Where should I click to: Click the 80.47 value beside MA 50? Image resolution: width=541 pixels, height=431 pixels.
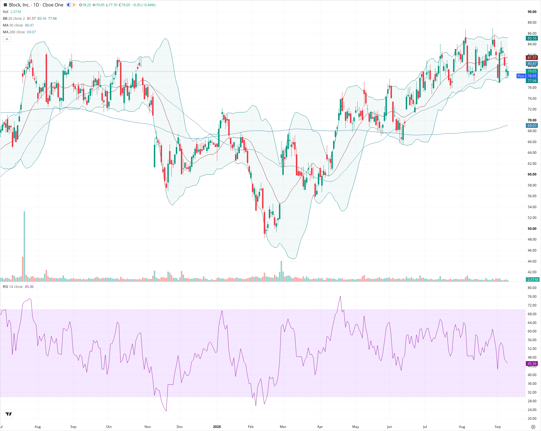click(x=29, y=25)
